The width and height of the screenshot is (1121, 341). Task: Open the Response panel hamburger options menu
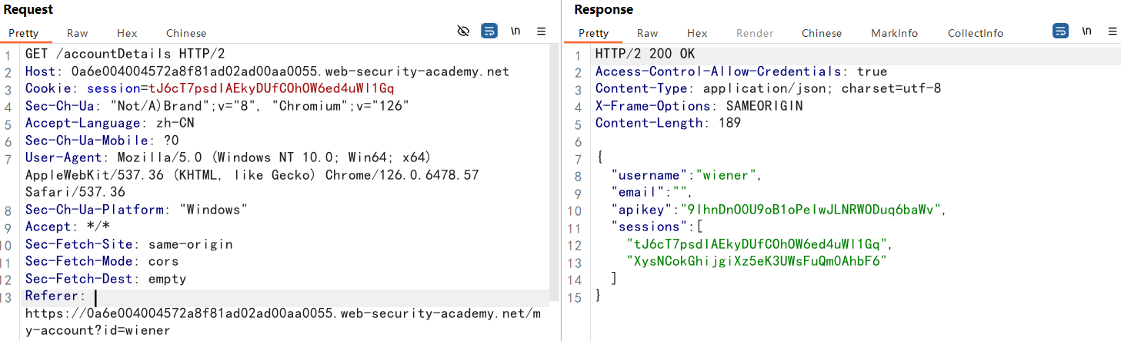click(x=1112, y=31)
